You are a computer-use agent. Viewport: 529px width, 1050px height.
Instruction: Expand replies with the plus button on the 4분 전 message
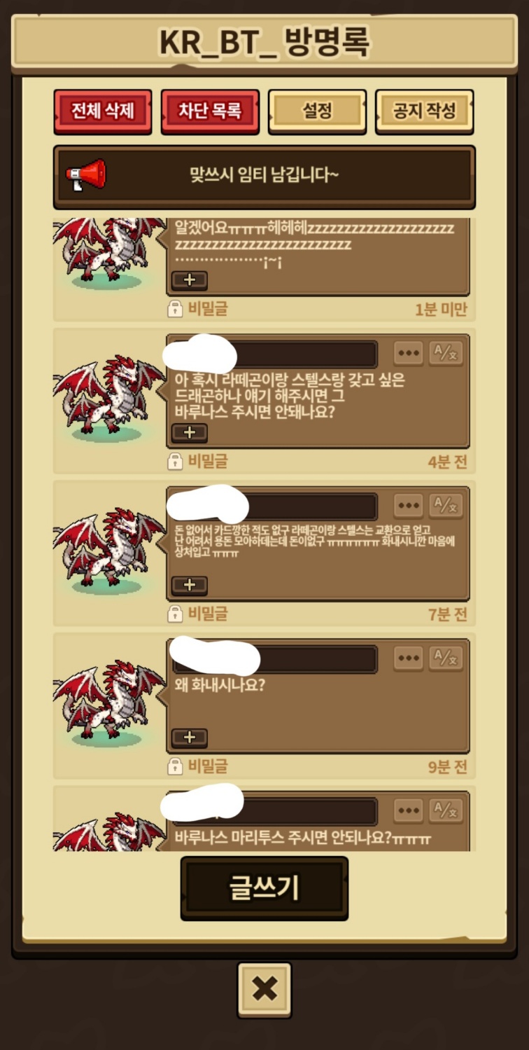190,433
